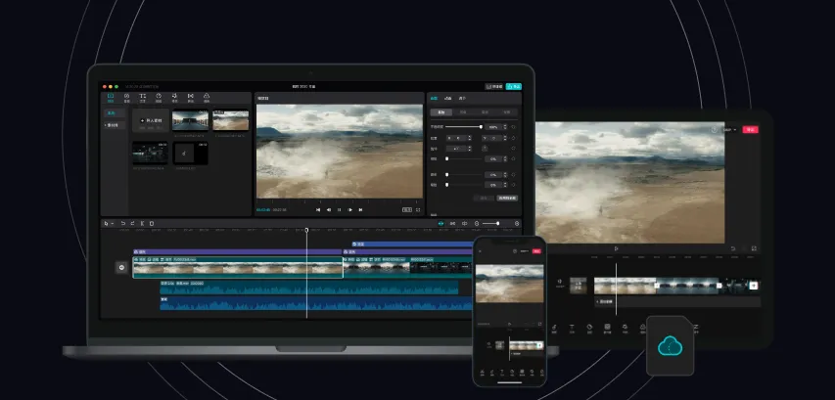Open the selection tool dropdown arrow in timeline toolbar
The height and width of the screenshot is (400, 835).
[113, 224]
